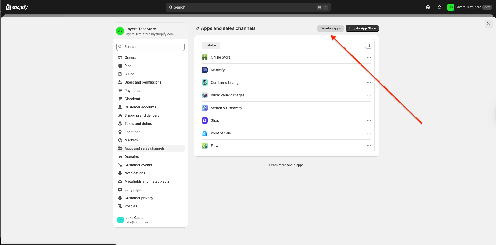Open more actions for Shop
The image size is (496, 245).
click(x=369, y=120)
